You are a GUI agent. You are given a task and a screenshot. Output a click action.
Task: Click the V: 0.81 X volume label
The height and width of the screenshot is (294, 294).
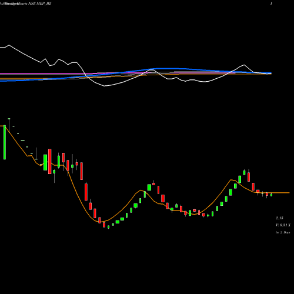point(283,225)
